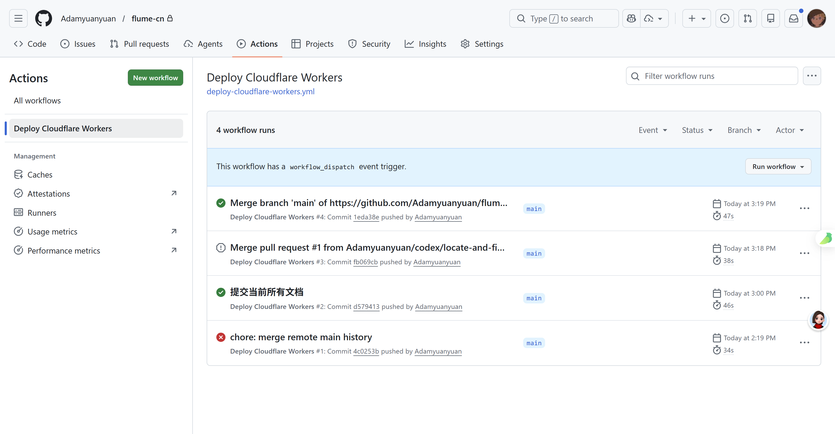
Task: Click the green bird floating widget
Action: (826, 238)
